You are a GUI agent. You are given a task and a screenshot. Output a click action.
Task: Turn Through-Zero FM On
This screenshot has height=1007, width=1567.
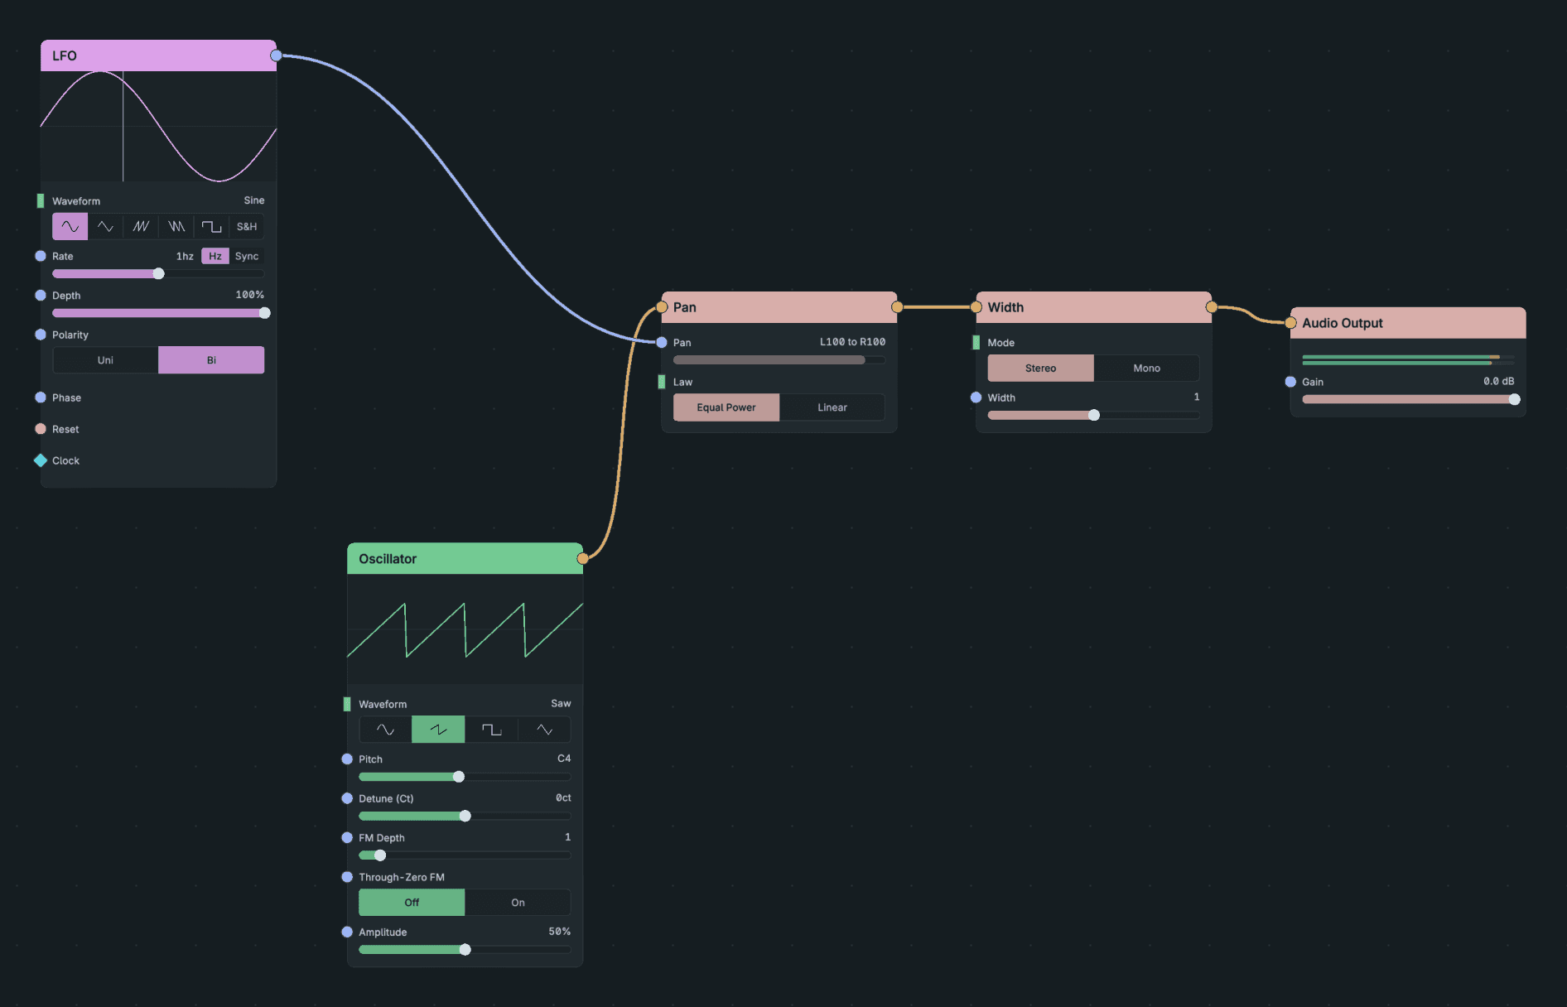coord(518,903)
